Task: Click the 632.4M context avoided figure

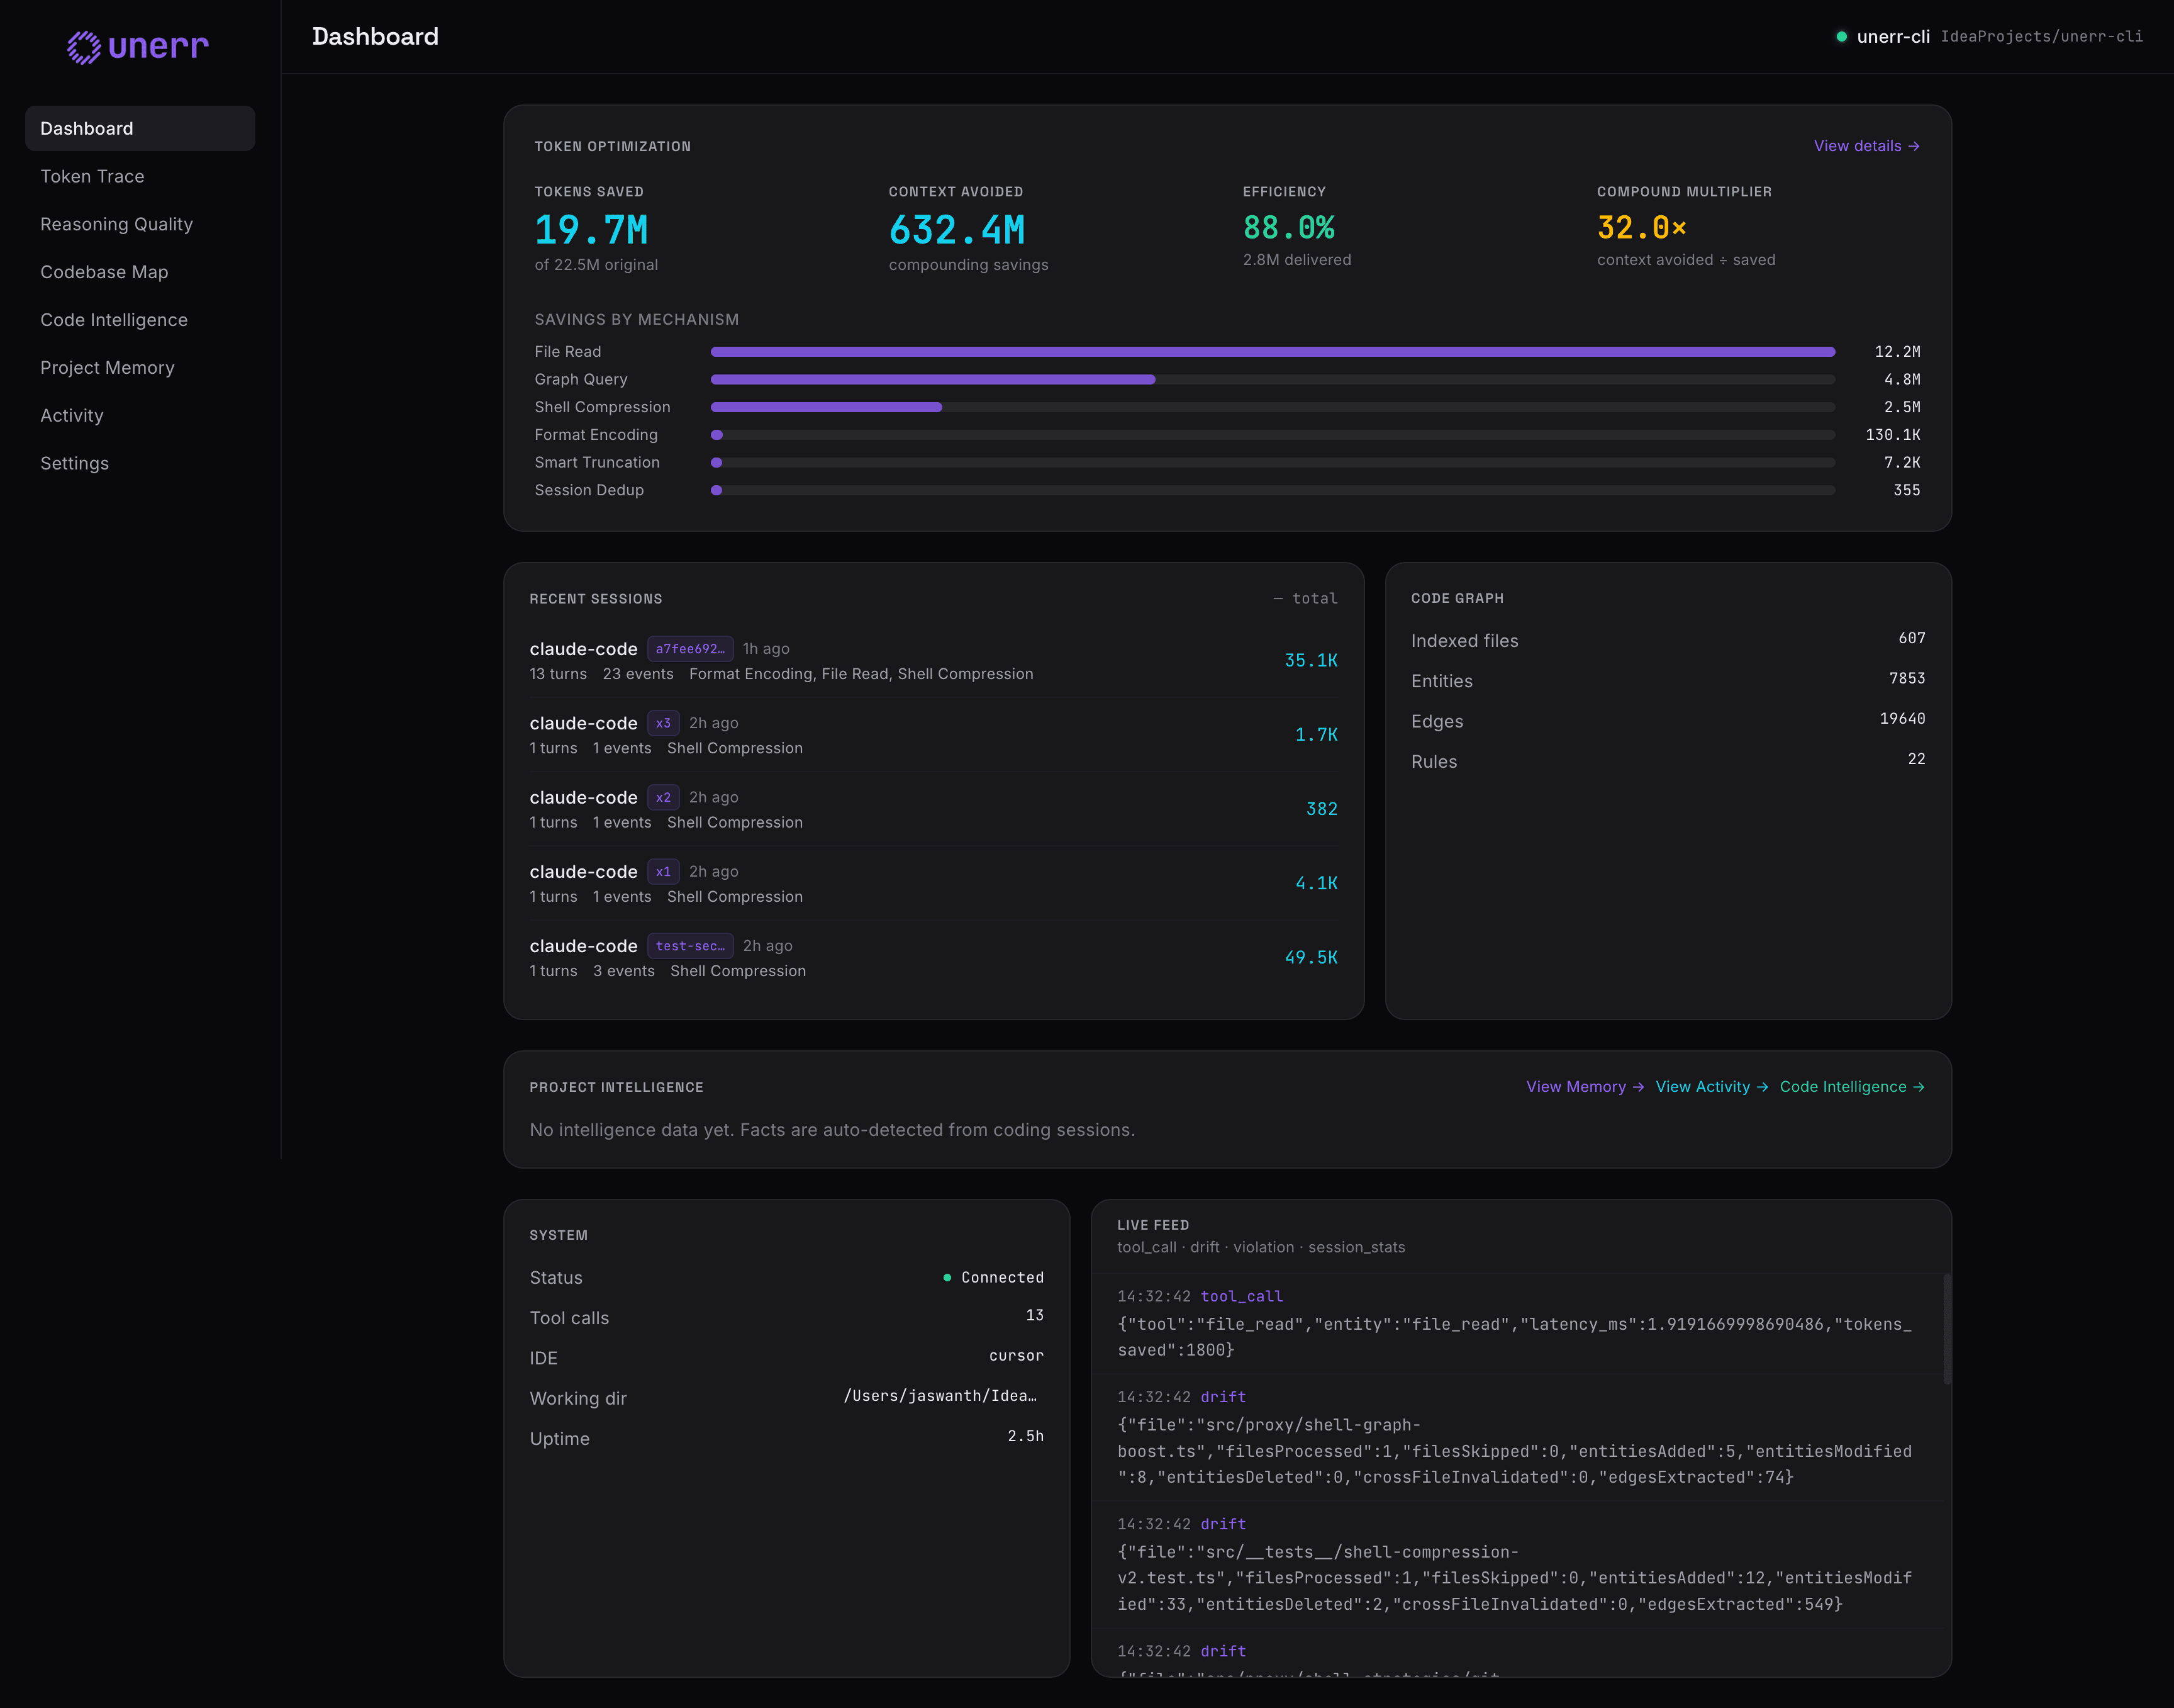Action: click(957, 231)
